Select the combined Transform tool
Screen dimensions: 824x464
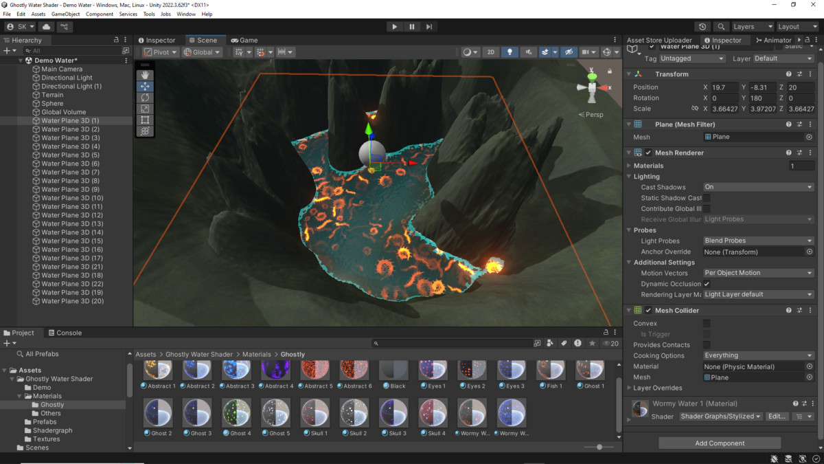tap(145, 131)
